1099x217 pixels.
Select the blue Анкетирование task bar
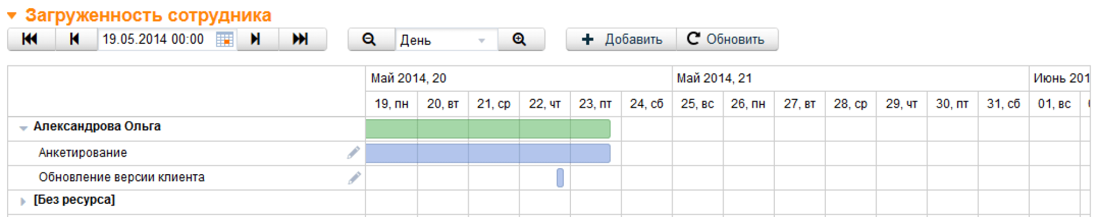(488, 153)
